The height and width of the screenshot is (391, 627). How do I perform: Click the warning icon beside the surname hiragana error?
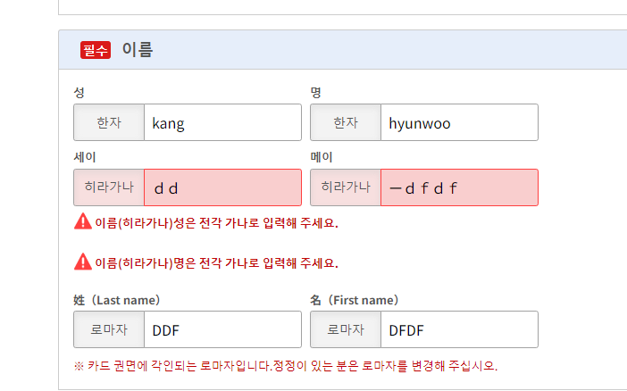pyautogui.click(x=82, y=221)
